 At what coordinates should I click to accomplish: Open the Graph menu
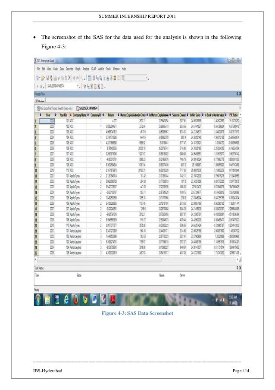click(x=78, y=69)
